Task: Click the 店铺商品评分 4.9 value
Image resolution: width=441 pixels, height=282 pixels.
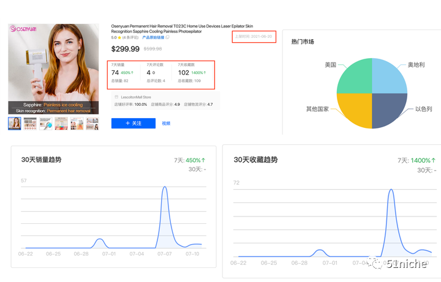Action: point(177,105)
